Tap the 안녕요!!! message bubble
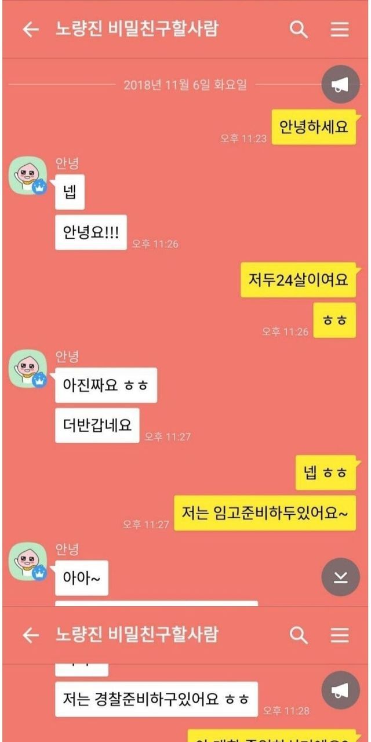The height and width of the screenshot is (742, 371). coord(91,232)
